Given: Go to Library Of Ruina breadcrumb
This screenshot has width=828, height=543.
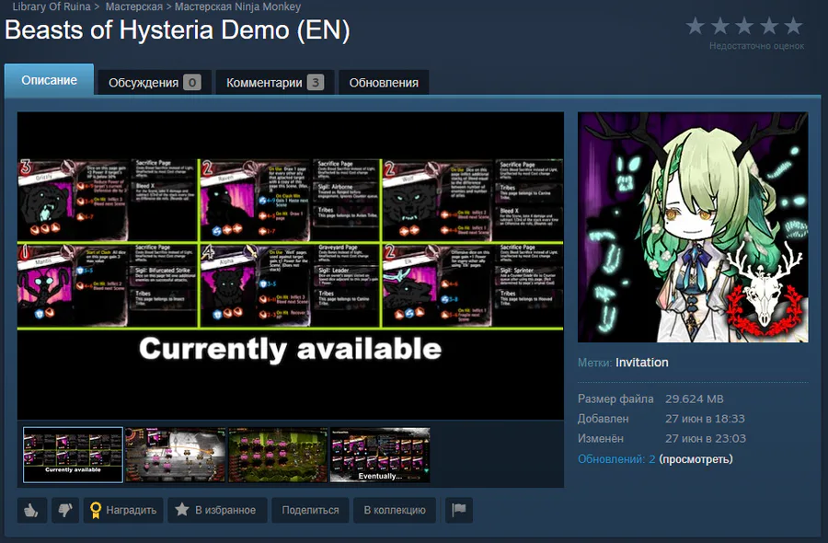Looking at the screenshot, I should (52, 6).
